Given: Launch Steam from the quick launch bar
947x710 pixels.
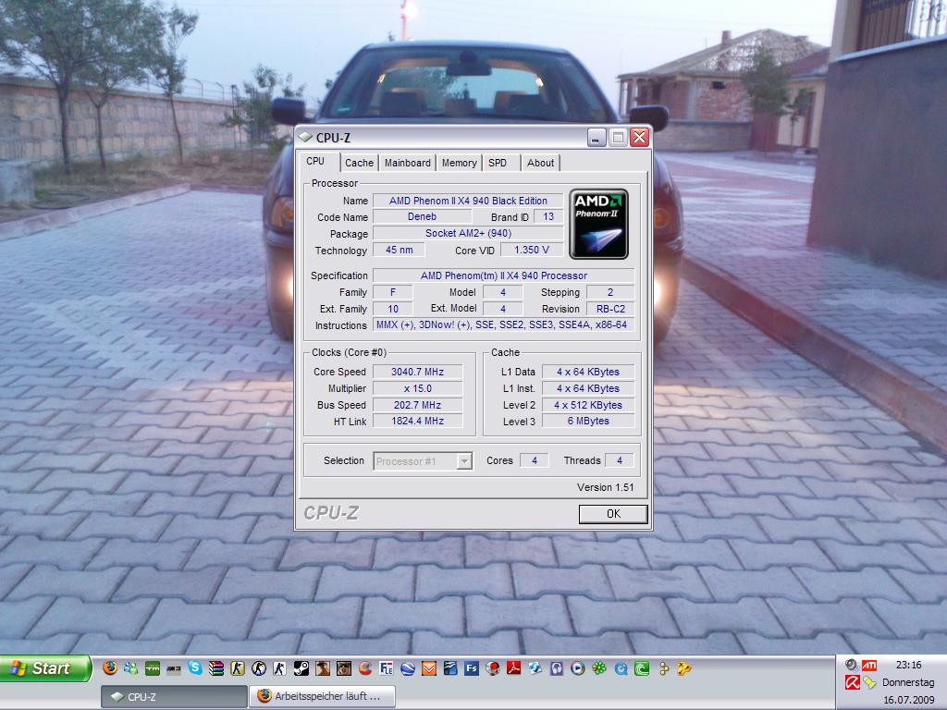Looking at the screenshot, I should (301, 668).
